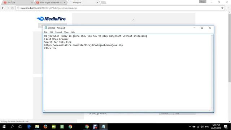
Task: Close the YouTube tab
Action: point(32,3)
